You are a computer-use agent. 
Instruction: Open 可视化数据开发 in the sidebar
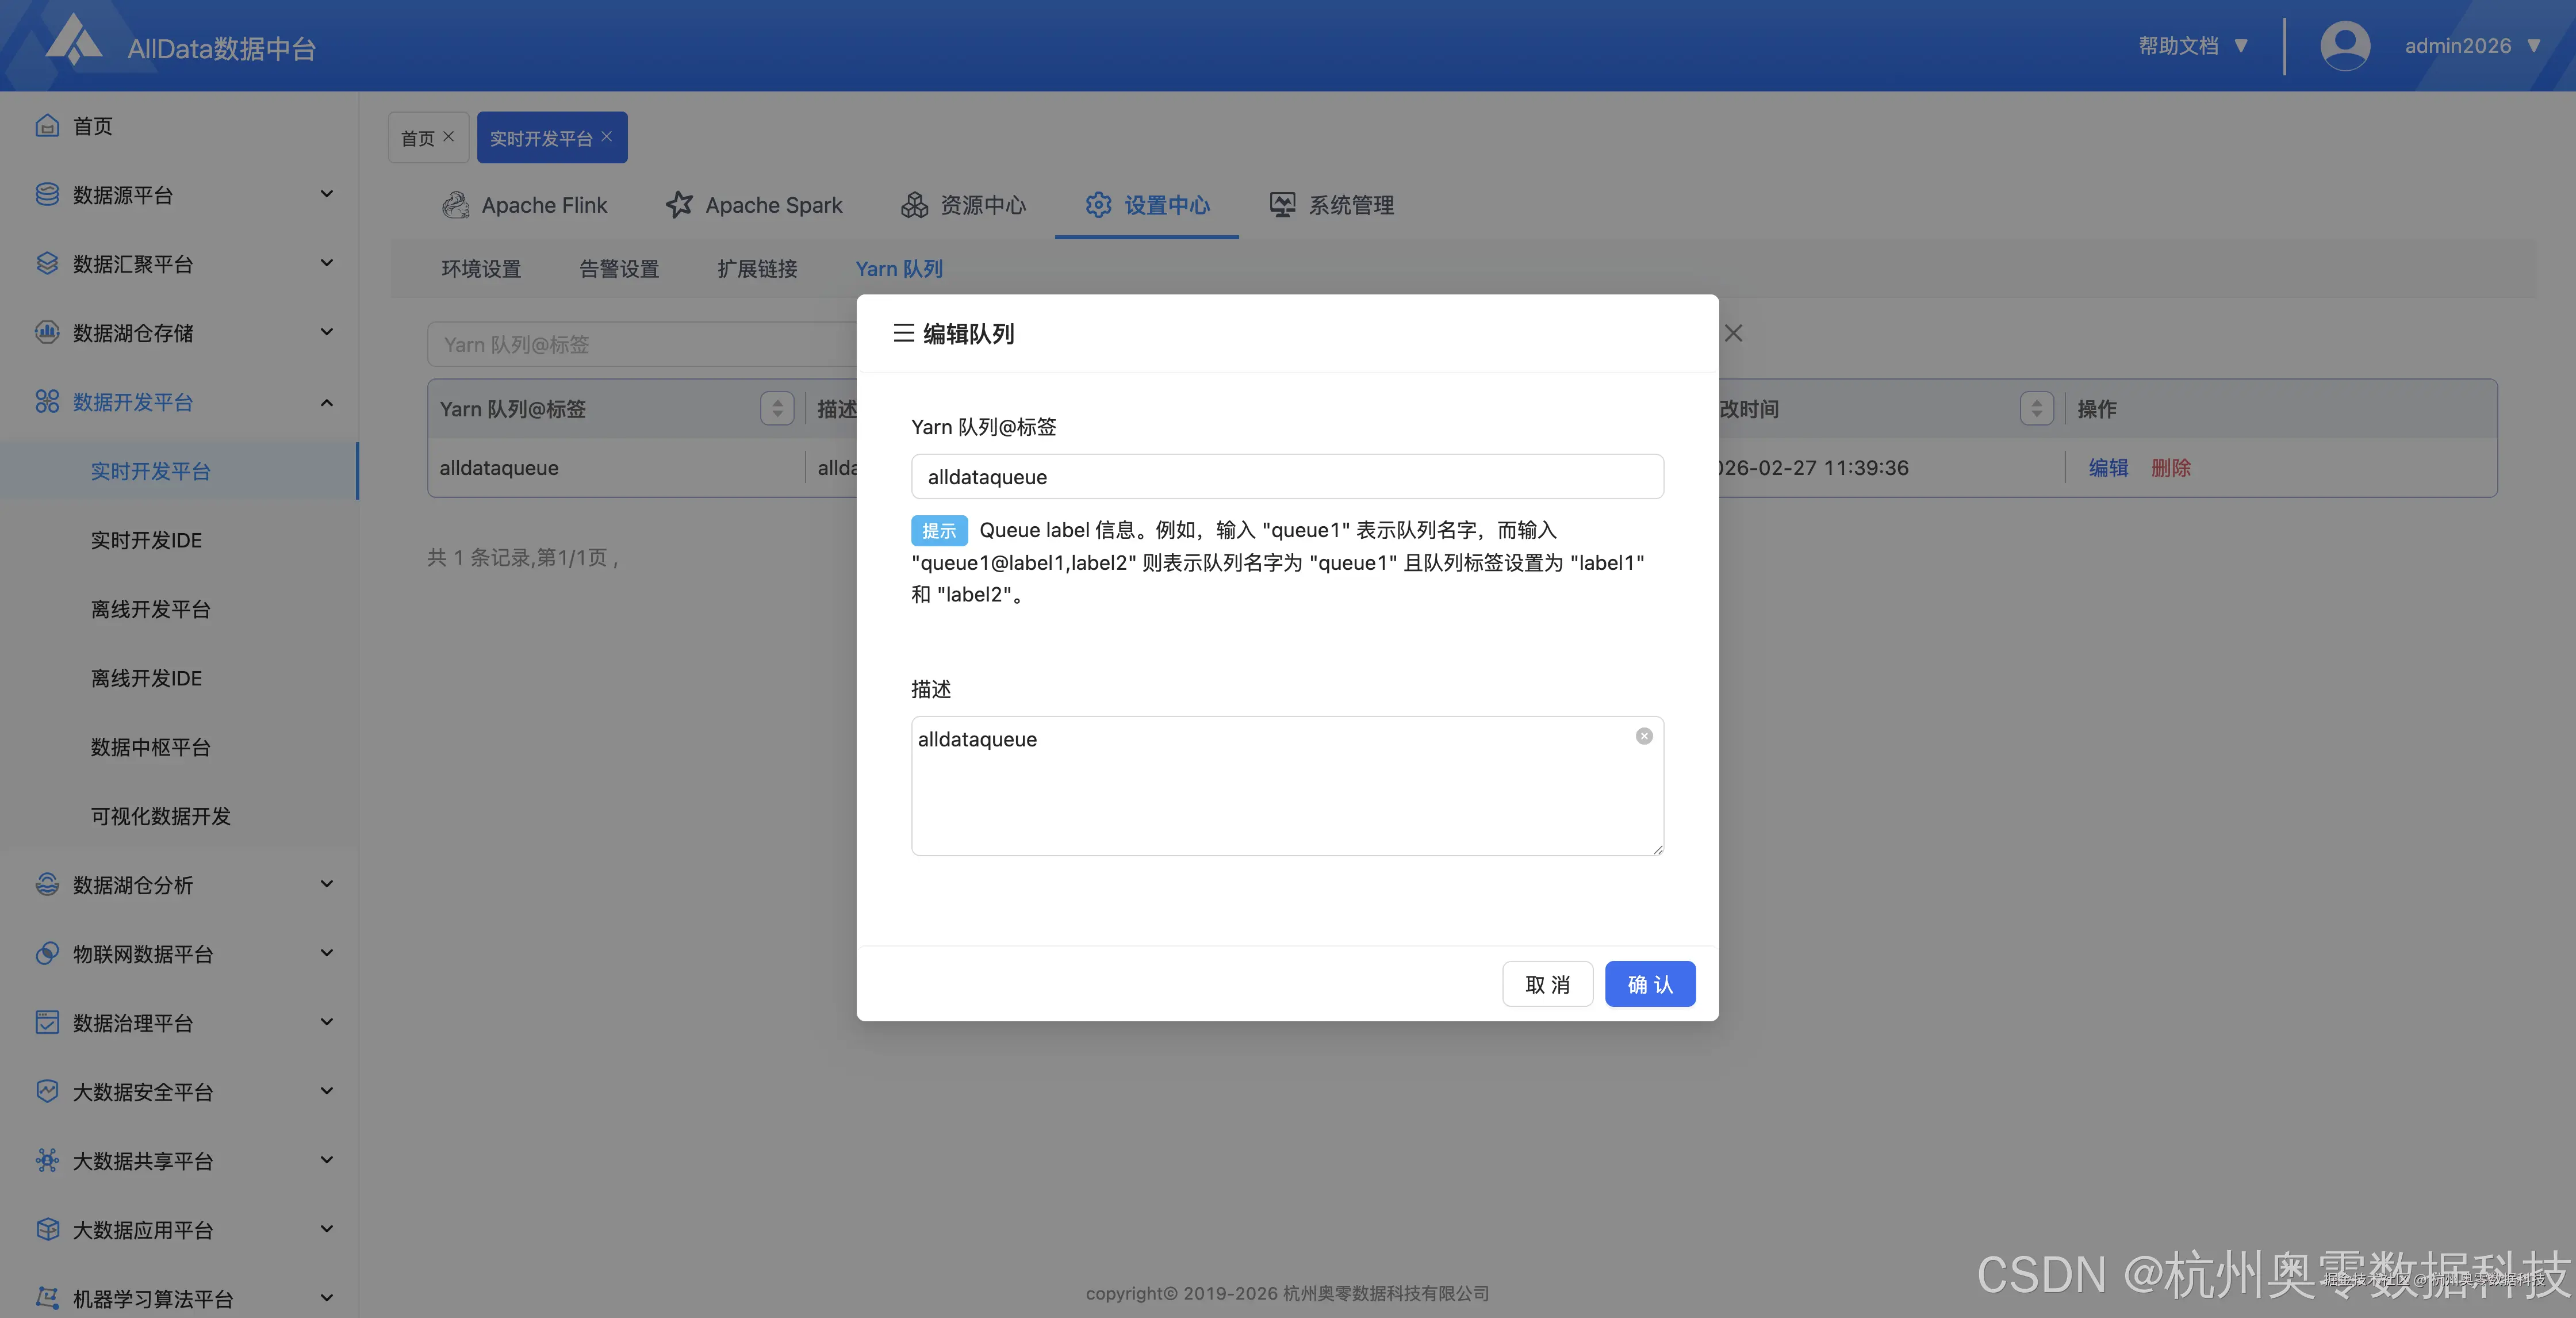(x=160, y=816)
